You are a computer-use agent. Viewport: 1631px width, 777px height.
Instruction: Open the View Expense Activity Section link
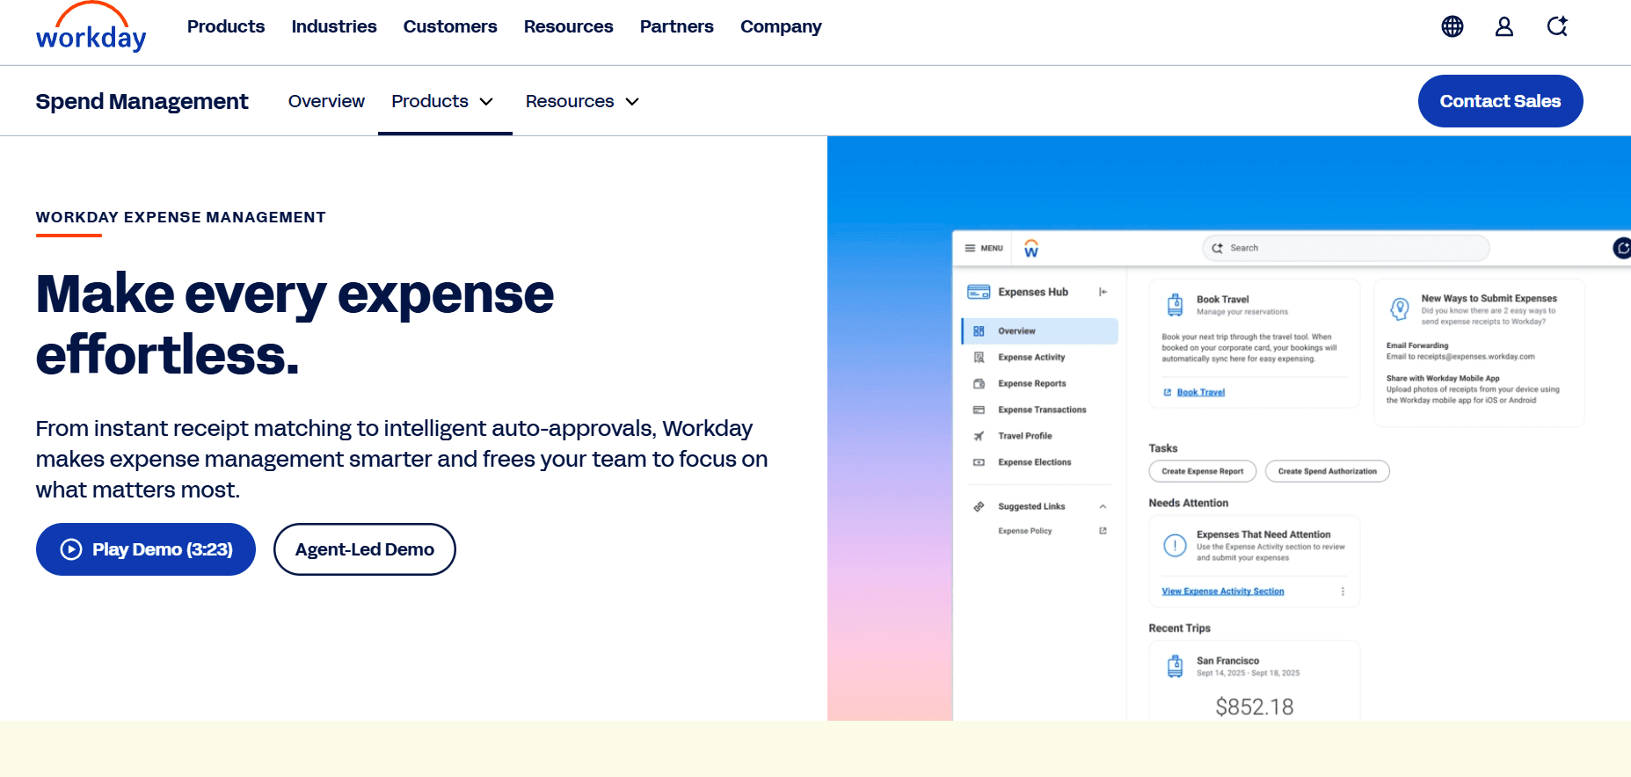pos(1223,592)
